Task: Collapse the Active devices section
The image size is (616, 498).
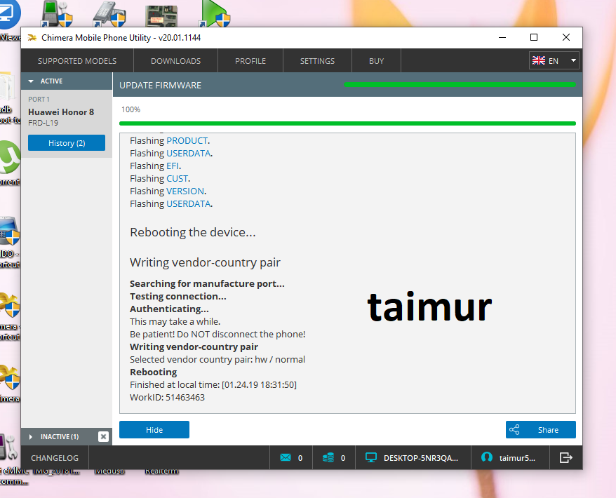Action: [x=31, y=81]
